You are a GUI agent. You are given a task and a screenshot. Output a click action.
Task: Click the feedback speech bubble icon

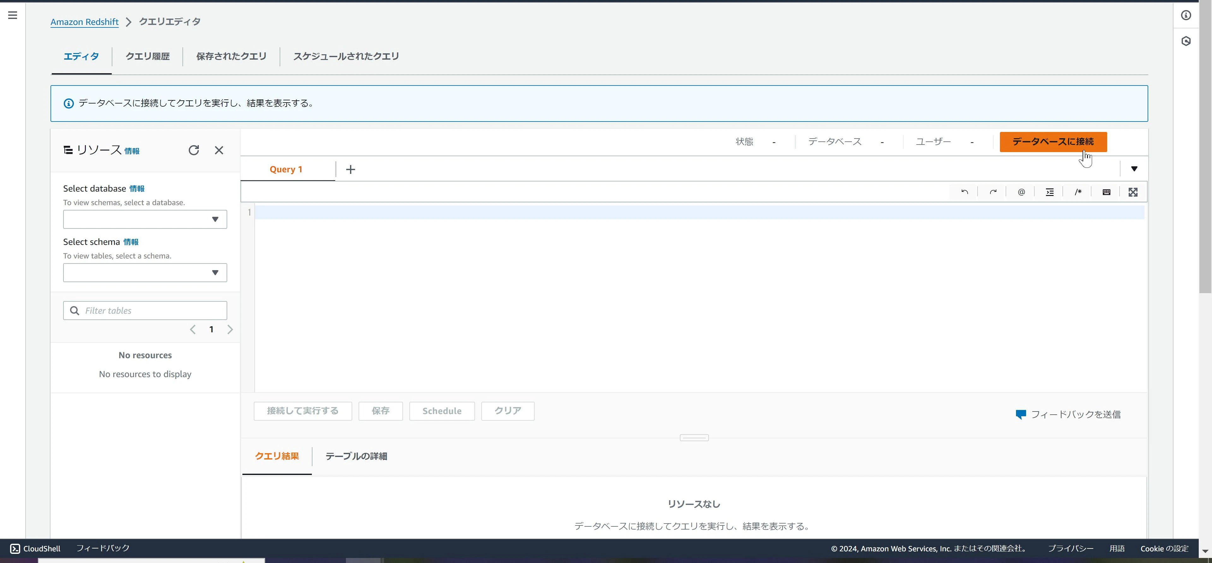point(1020,414)
